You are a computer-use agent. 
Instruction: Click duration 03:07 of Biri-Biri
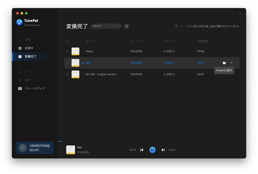[x=201, y=74]
